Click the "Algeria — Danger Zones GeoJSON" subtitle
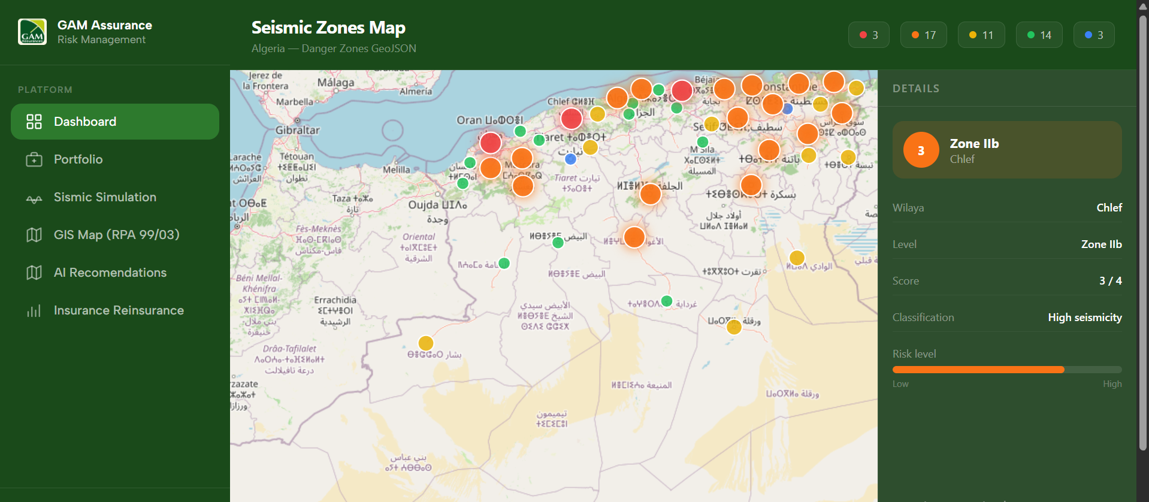1149x502 pixels. click(x=334, y=49)
